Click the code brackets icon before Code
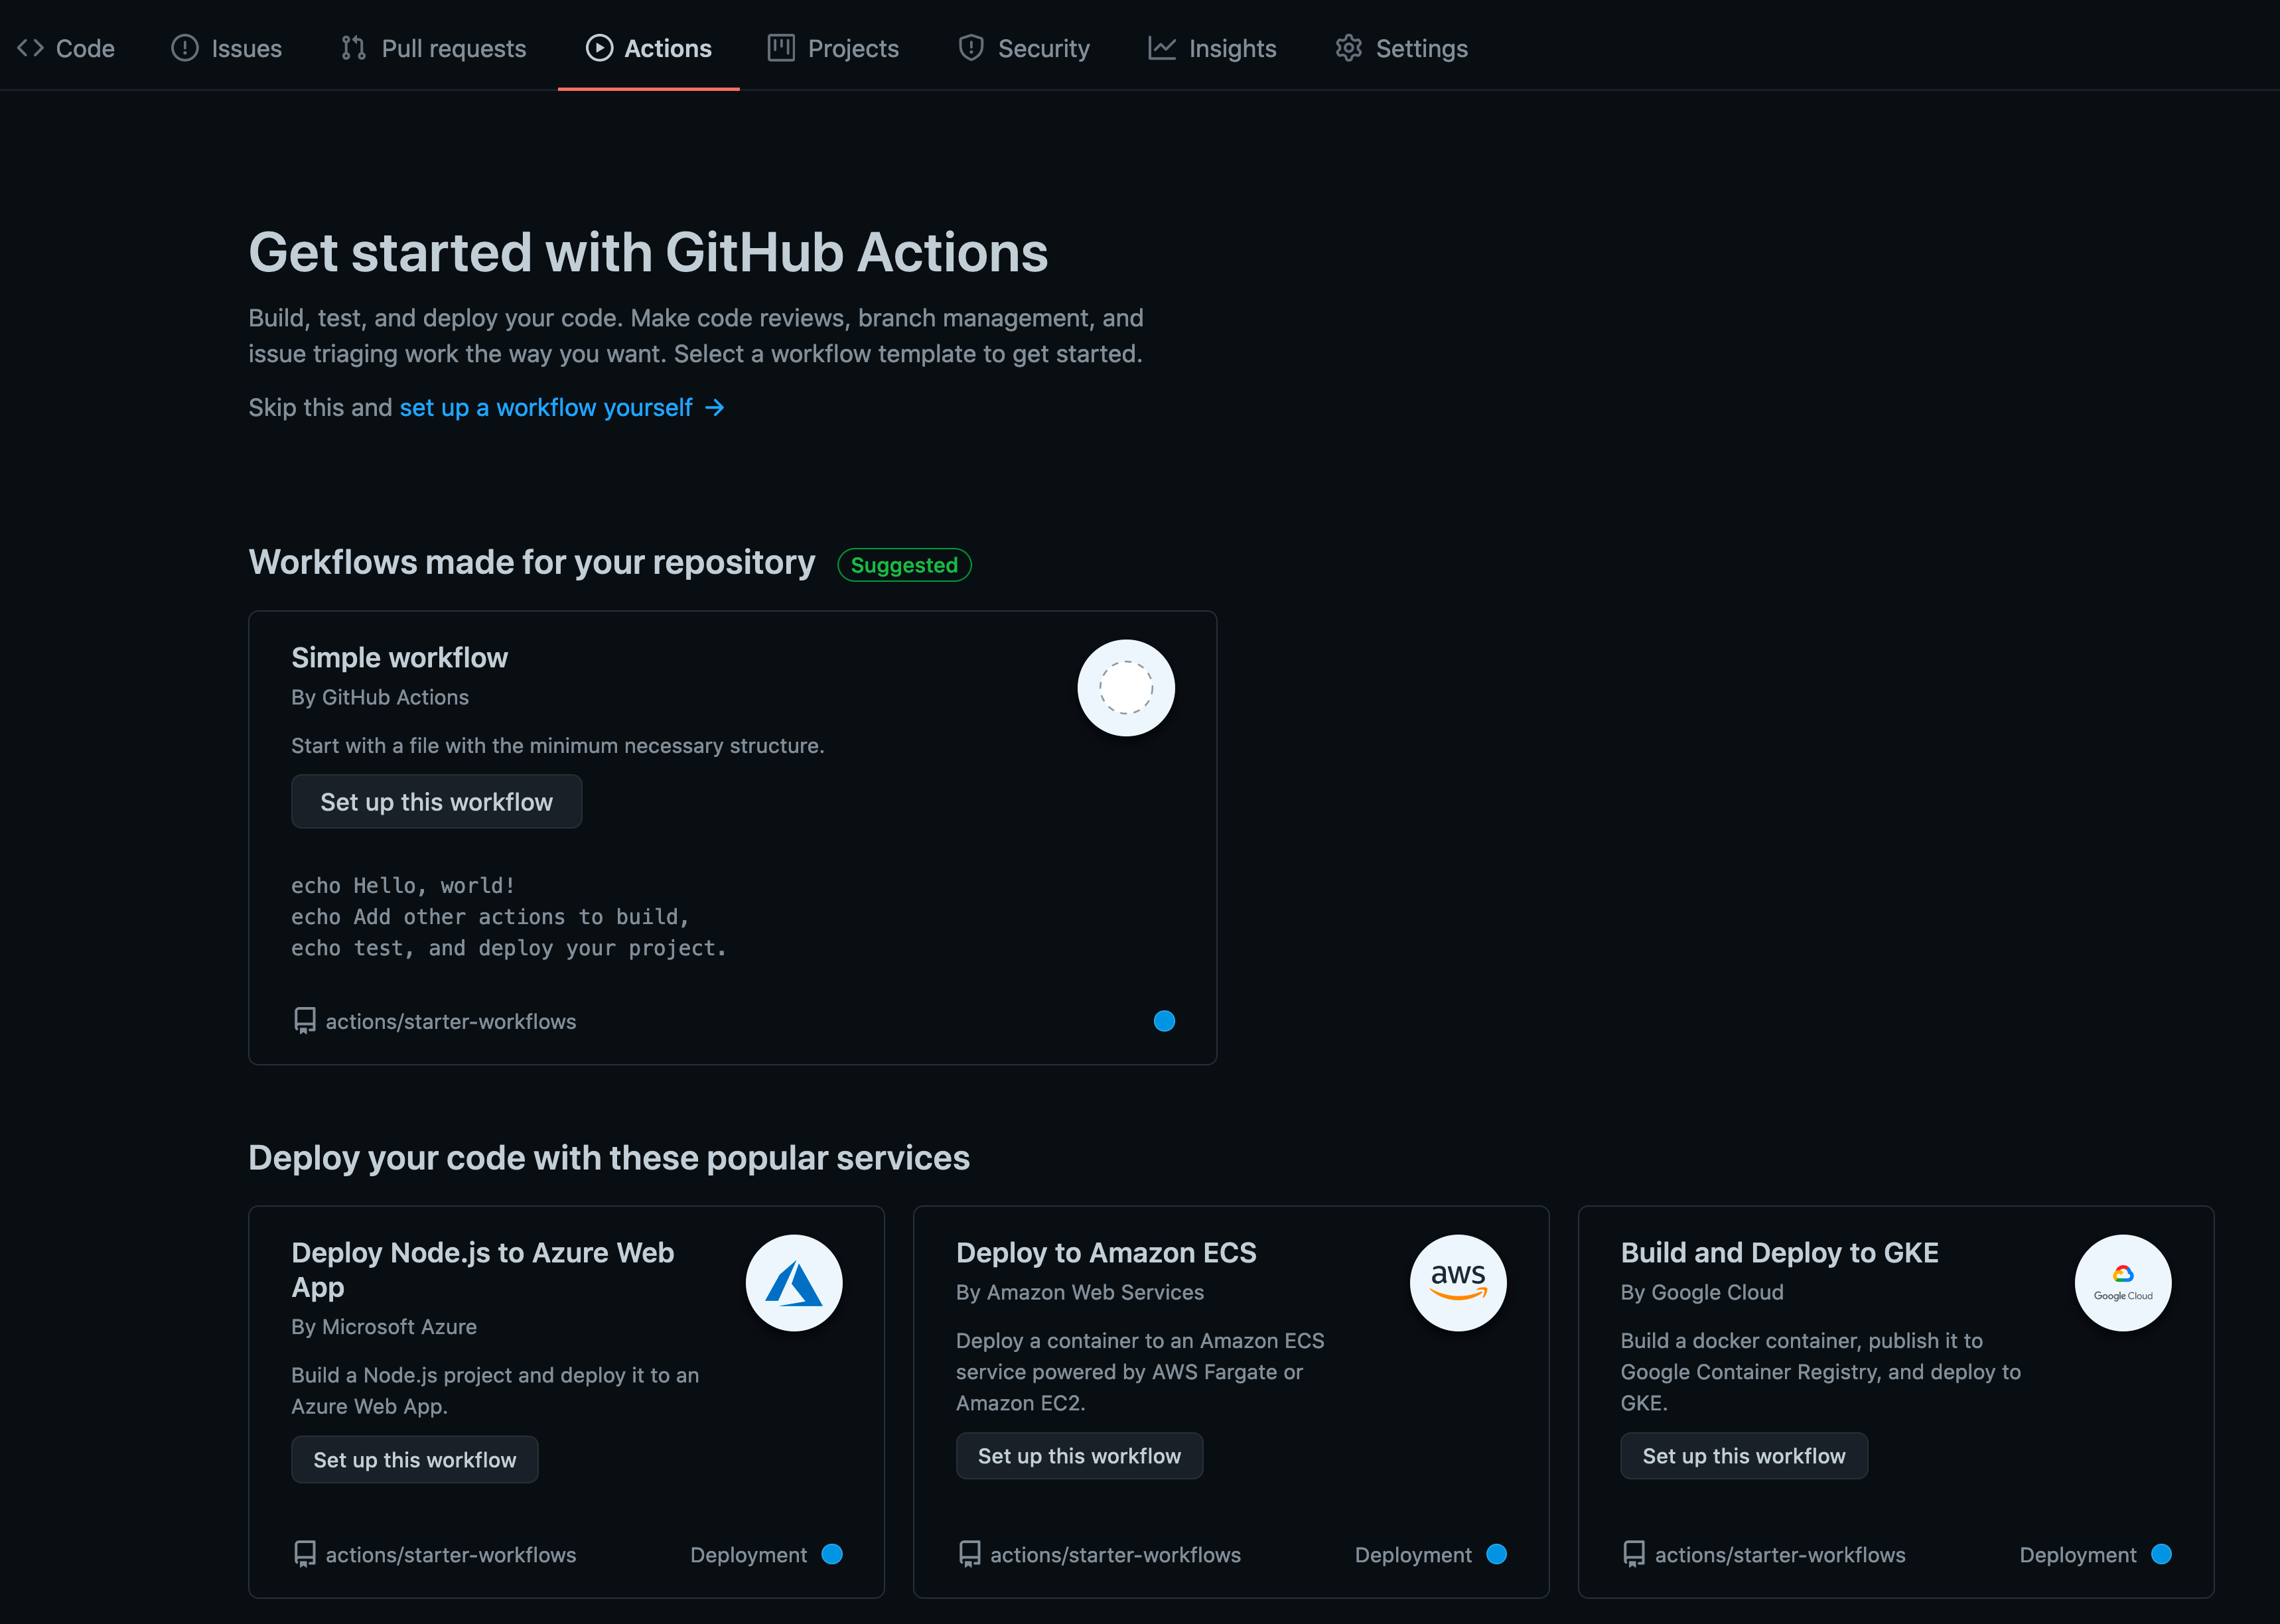2280x1624 pixels. 30,47
